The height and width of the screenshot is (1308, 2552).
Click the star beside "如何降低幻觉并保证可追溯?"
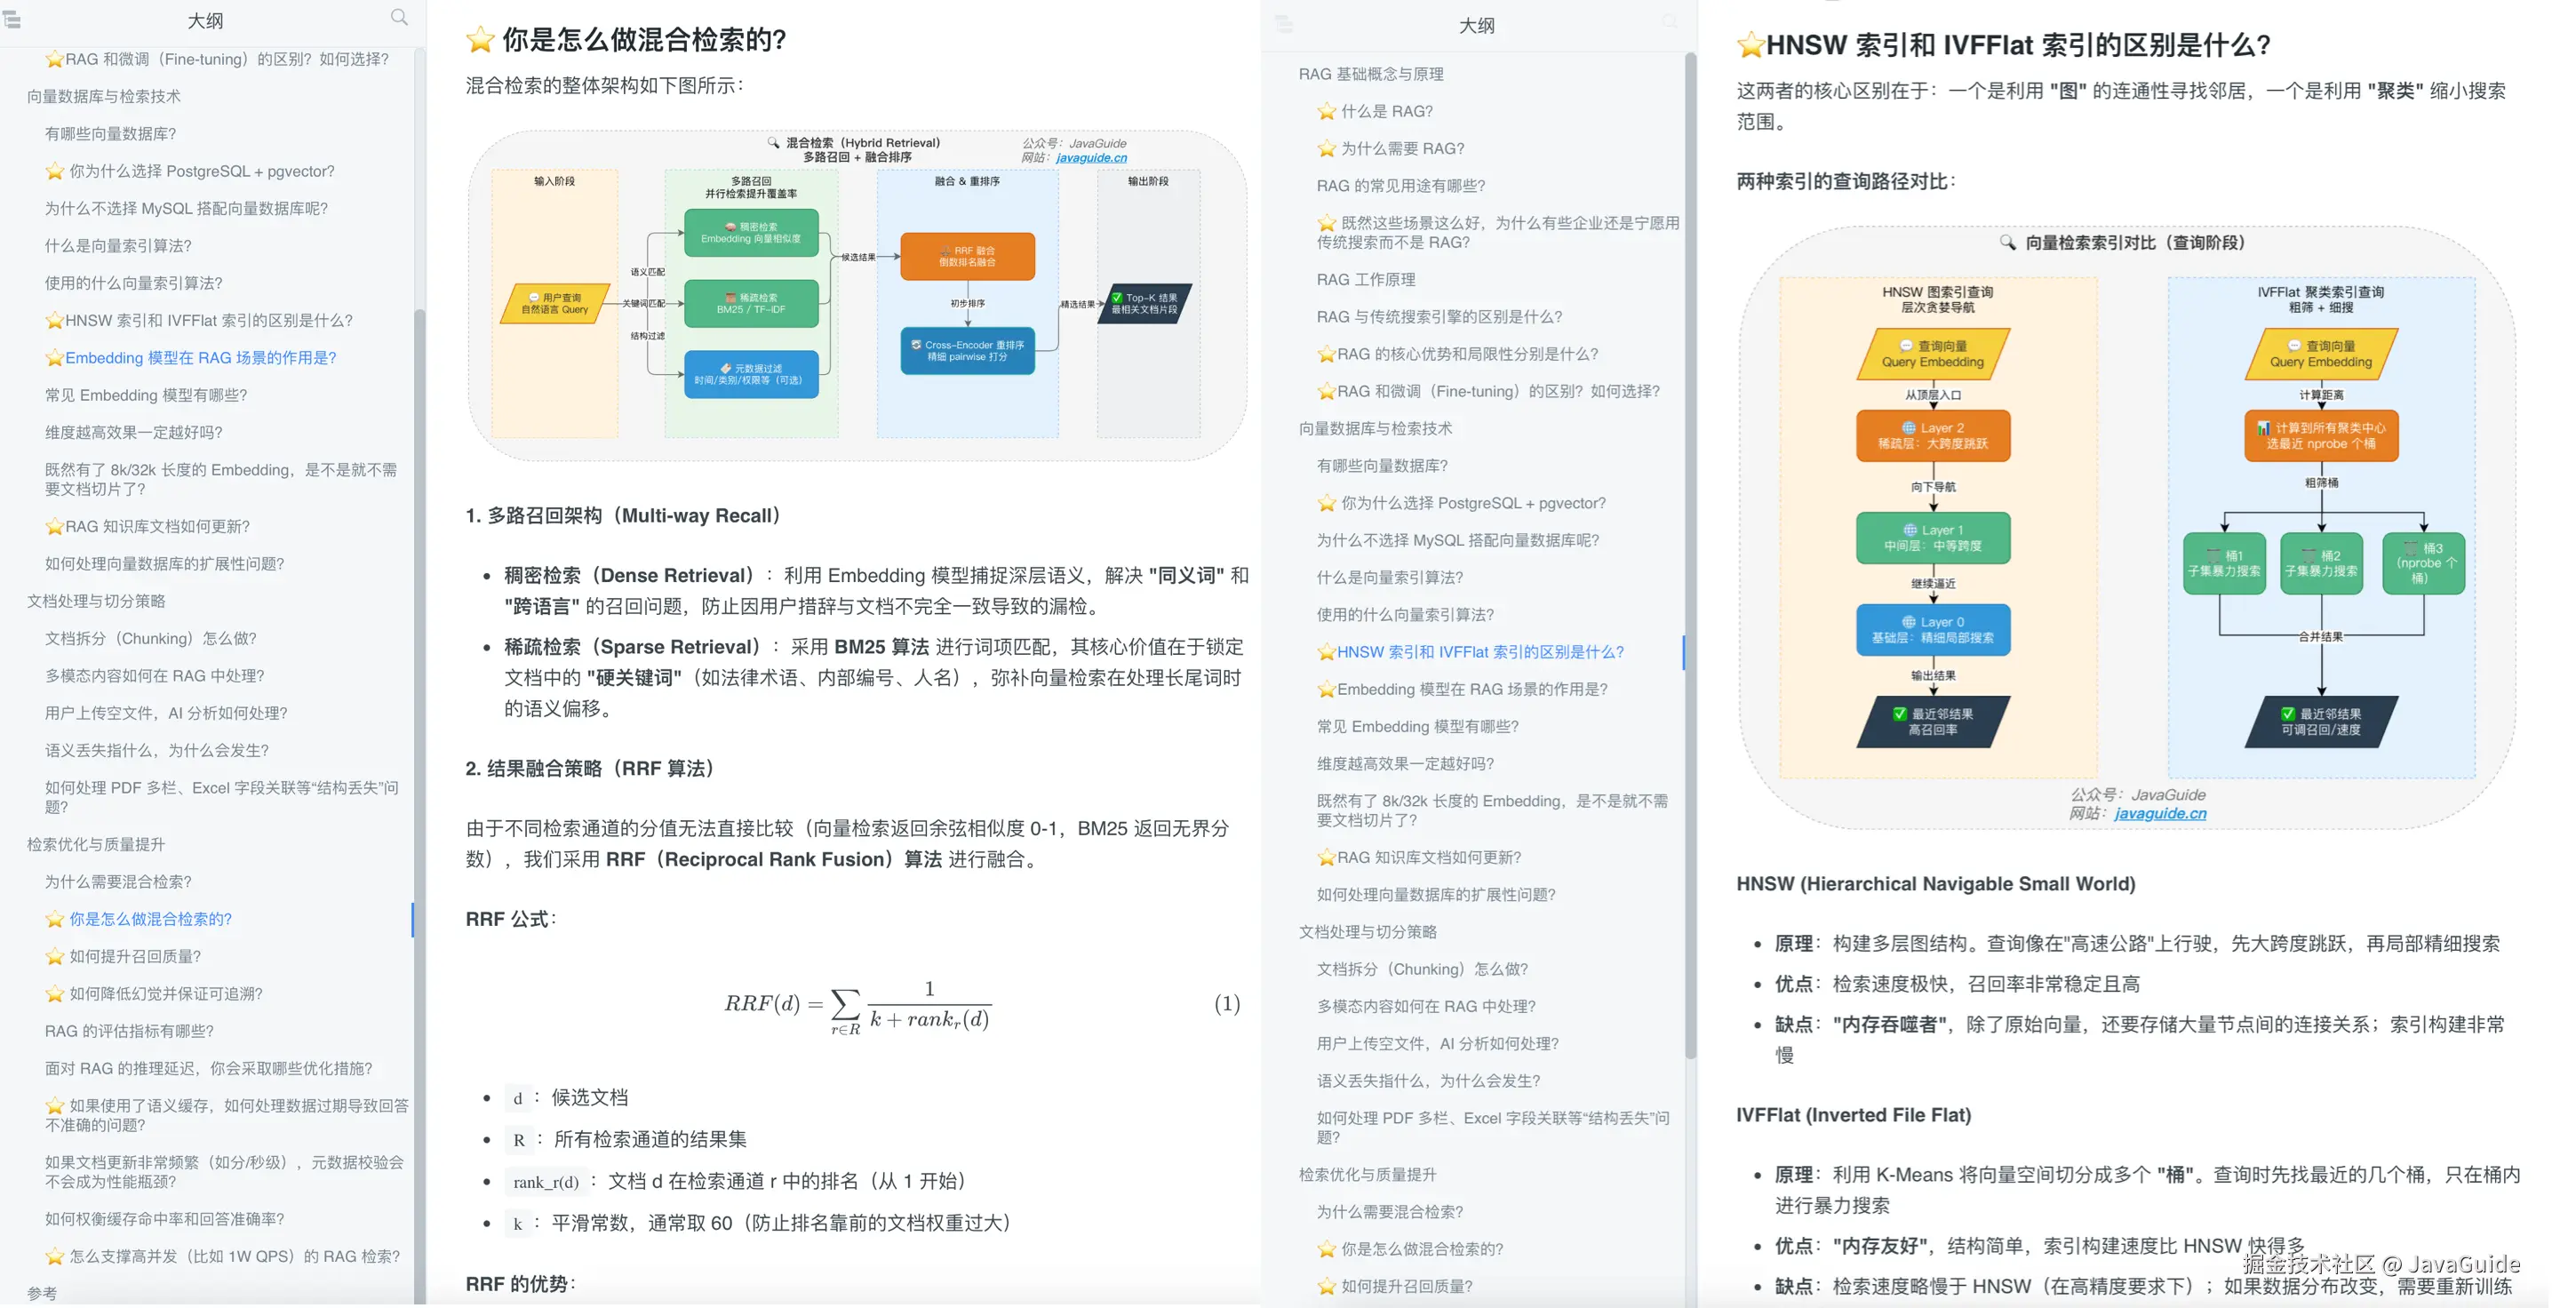coord(54,993)
